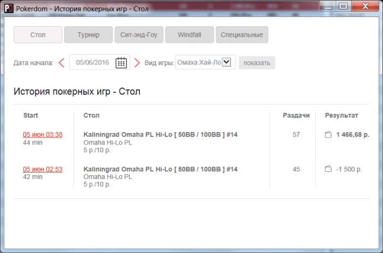383x253 pixels.
Task: Expand the Омаха Хай-Ло game type dropdown
Action: (x=227, y=62)
